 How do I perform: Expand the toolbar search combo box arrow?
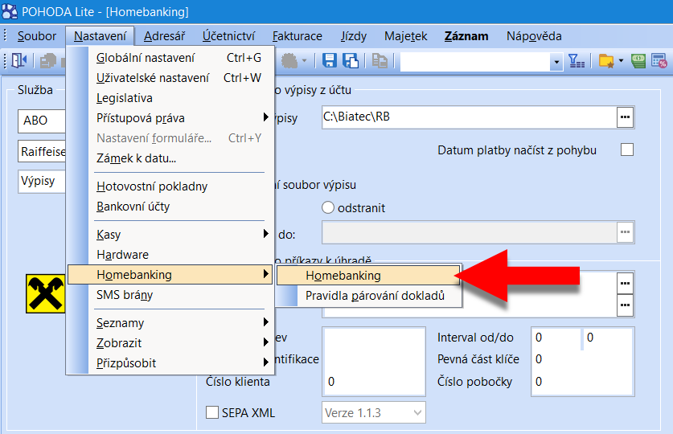click(x=556, y=61)
